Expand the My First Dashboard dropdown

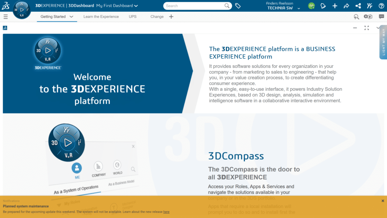coord(136,6)
